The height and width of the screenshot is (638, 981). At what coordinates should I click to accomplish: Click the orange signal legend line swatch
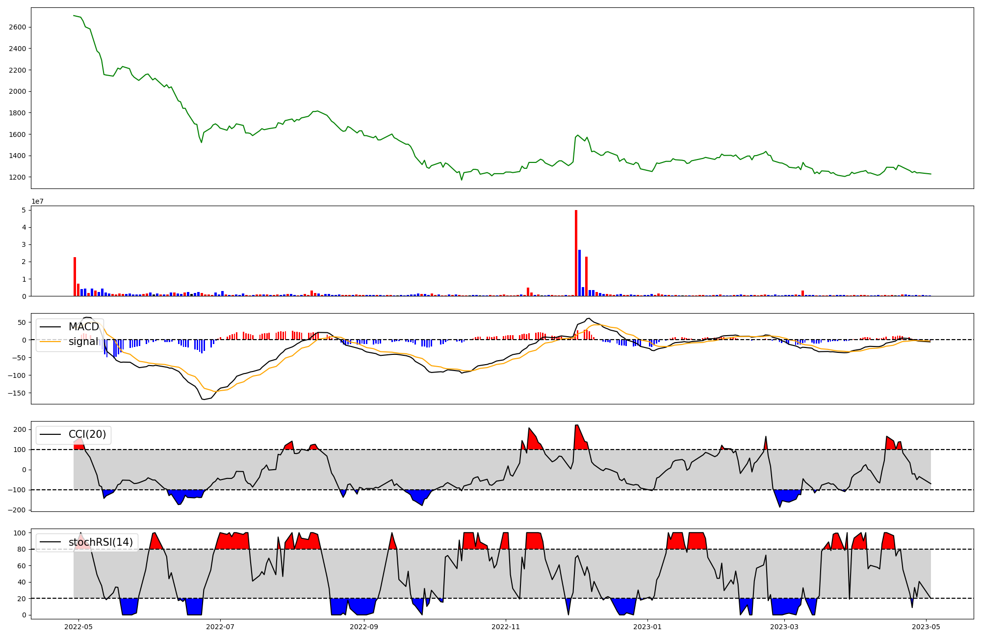click(50, 342)
